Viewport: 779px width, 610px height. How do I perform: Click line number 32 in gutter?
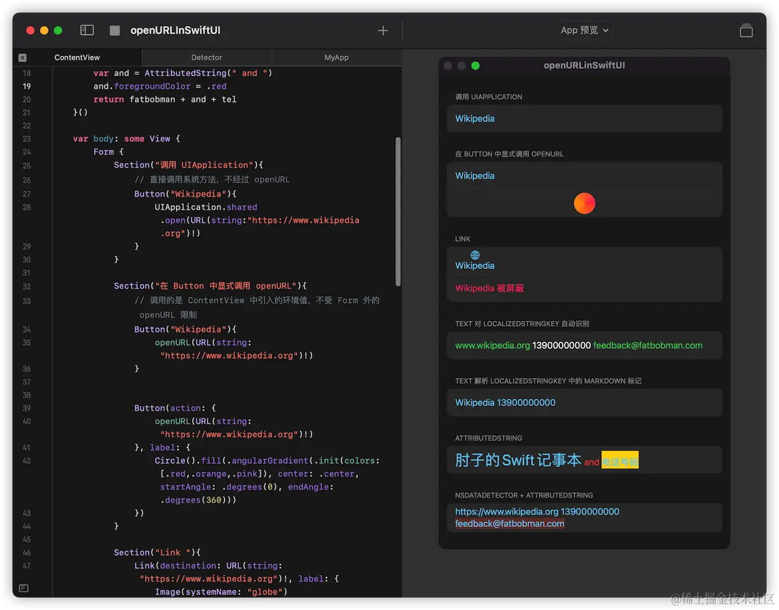(x=27, y=286)
